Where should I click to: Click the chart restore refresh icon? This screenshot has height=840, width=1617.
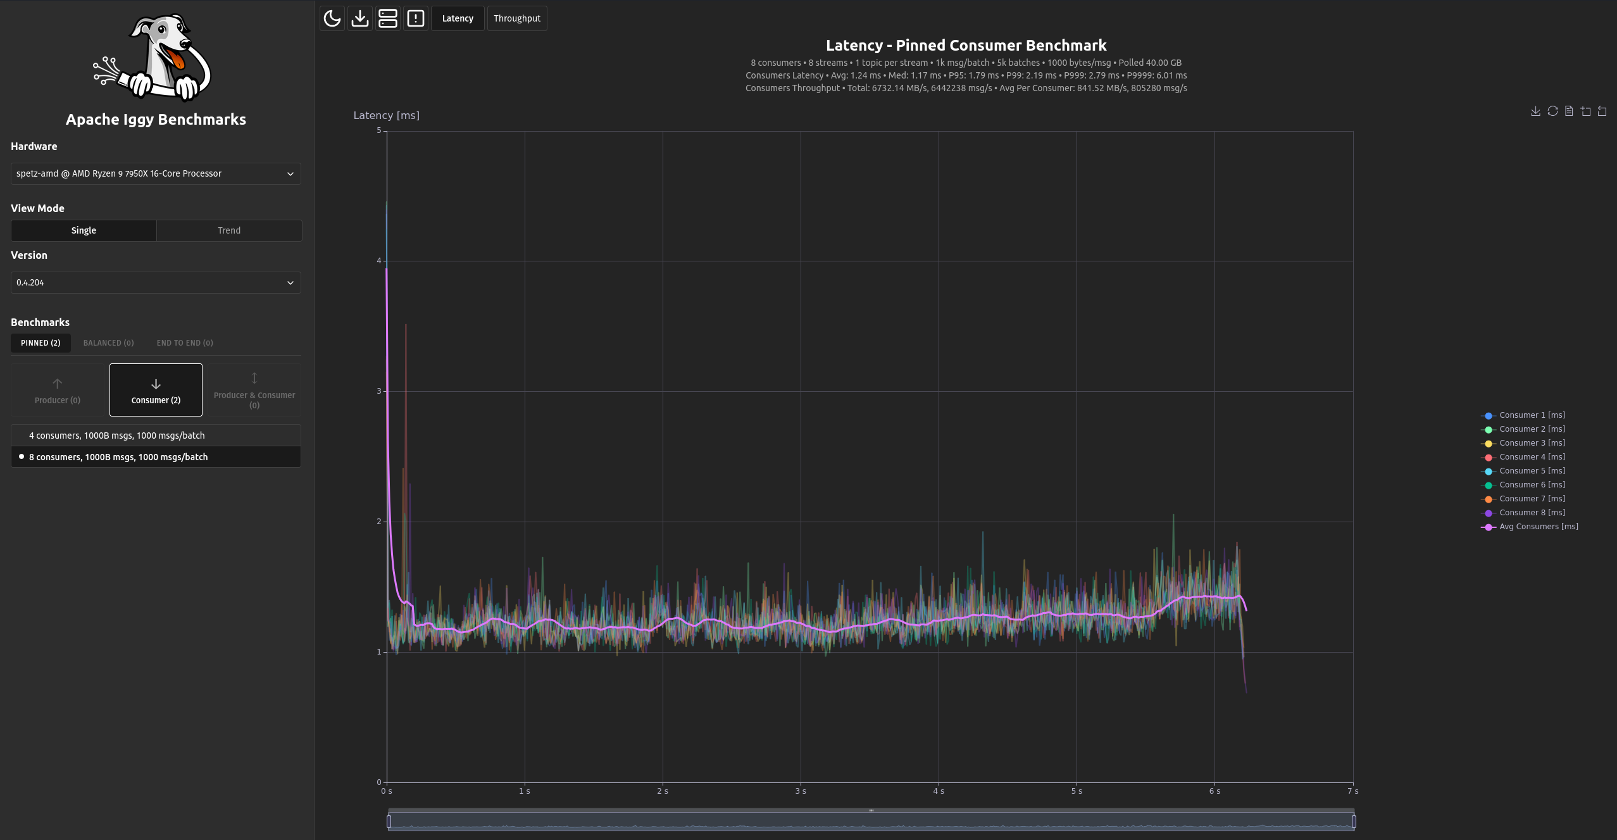[x=1552, y=111]
